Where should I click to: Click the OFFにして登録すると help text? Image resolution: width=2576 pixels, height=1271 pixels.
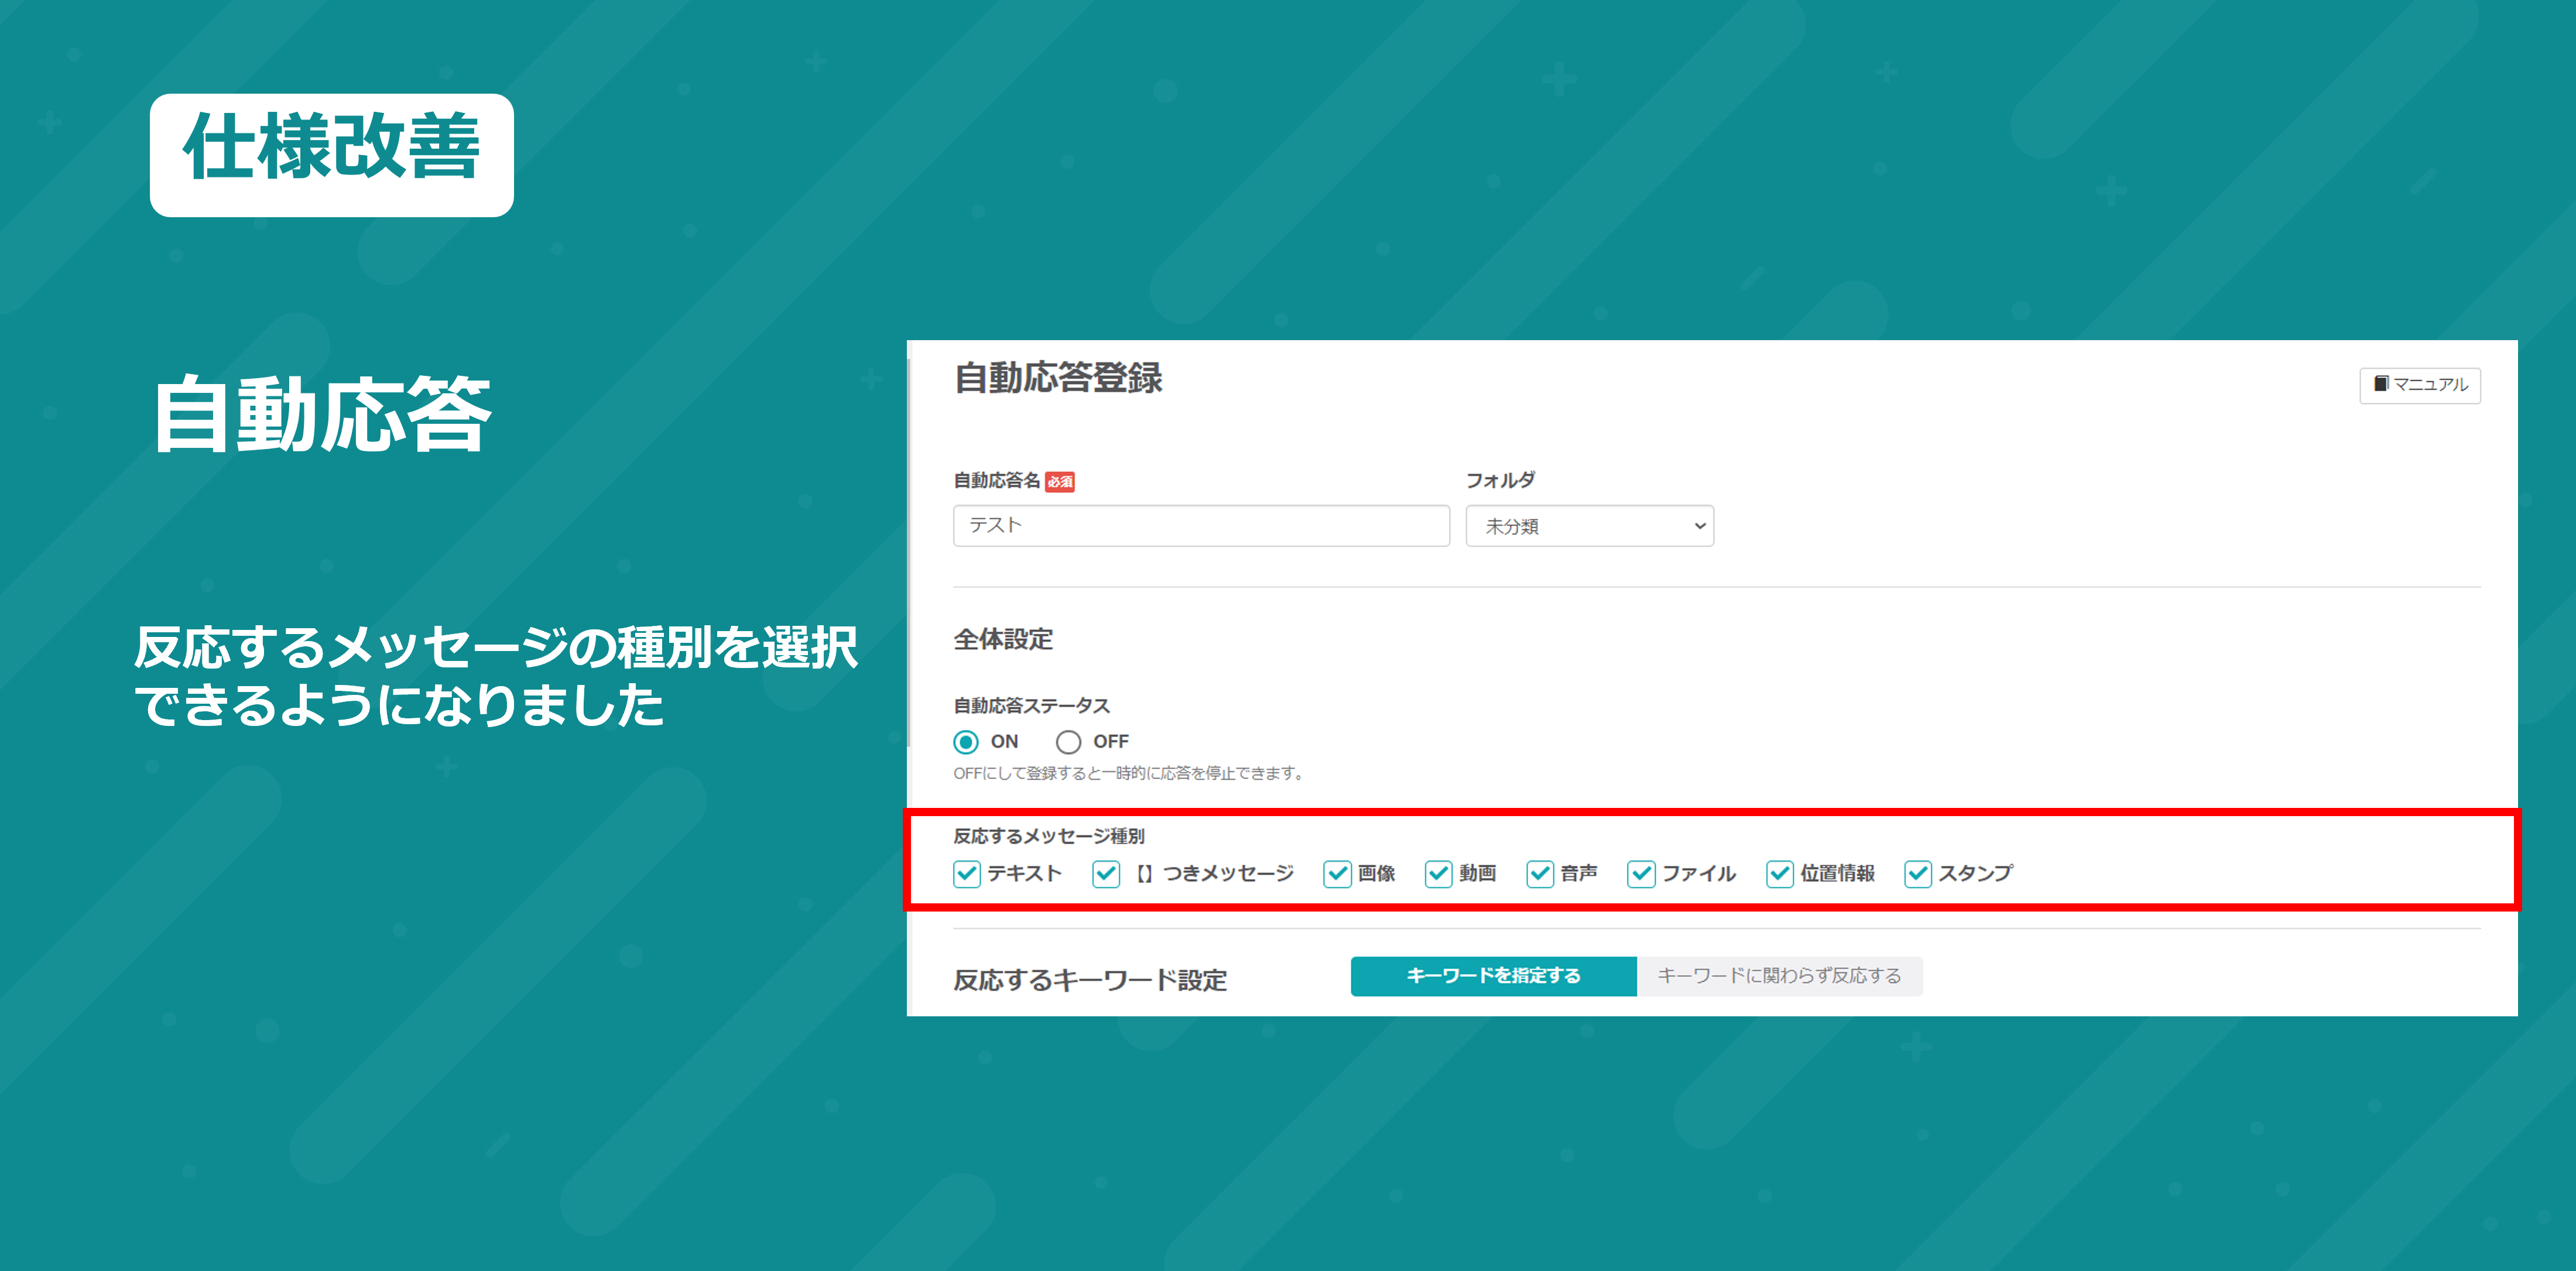pyautogui.click(x=1130, y=773)
